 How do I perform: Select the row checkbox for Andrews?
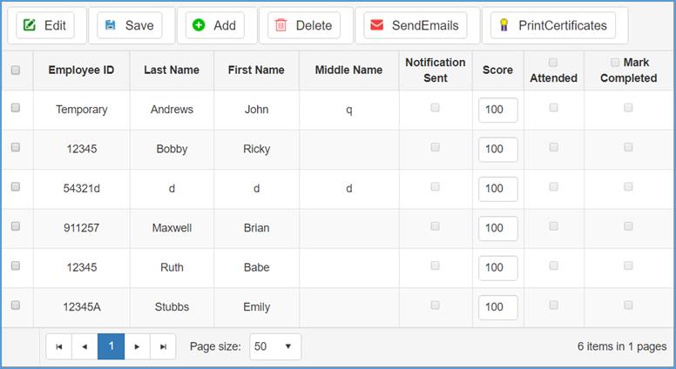click(x=16, y=109)
